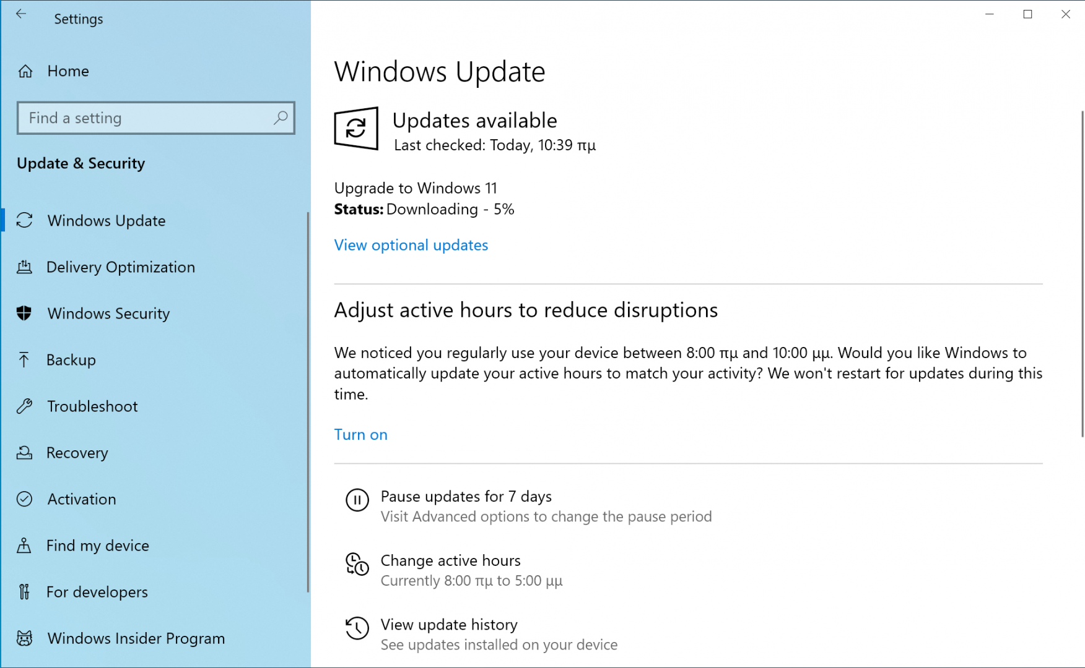
Task: Click the sidebar vertical scrollbar
Action: click(308, 402)
